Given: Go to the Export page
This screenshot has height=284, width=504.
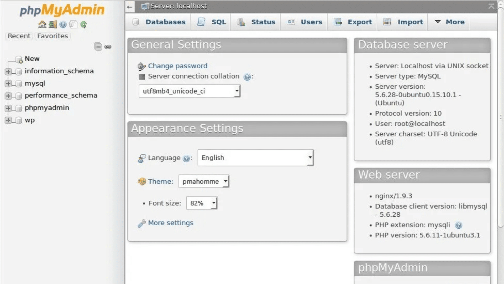Looking at the screenshot, I should coord(360,22).
